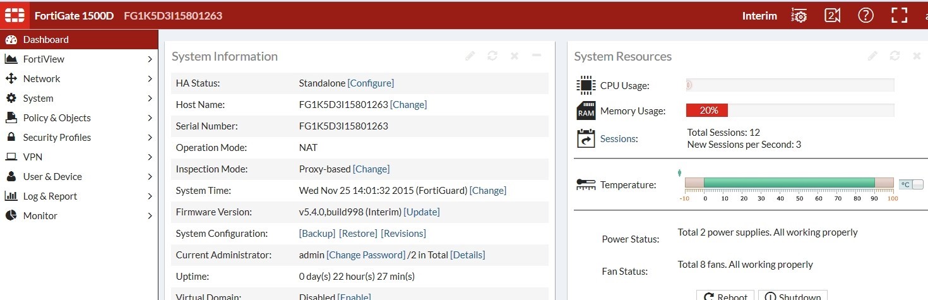This screenshot has width=928, height=300.
Task: Click the Reboot button
Action: tap(725, 296)
